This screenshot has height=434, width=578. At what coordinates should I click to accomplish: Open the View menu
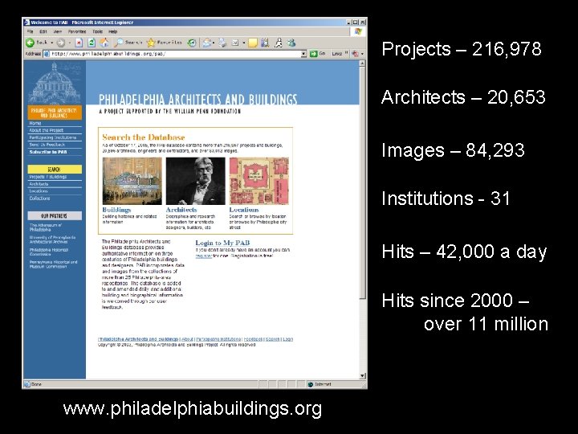pyautogui.click(x=58, y=31)
